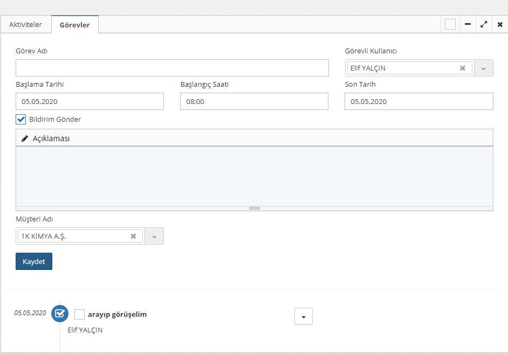Clear Elif YALÇIN from Görevli Kullanıcı field
This screenshot has height=354, width=508.
462,68
